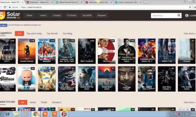Open the red P taskbar application

[x=64, y=114]
